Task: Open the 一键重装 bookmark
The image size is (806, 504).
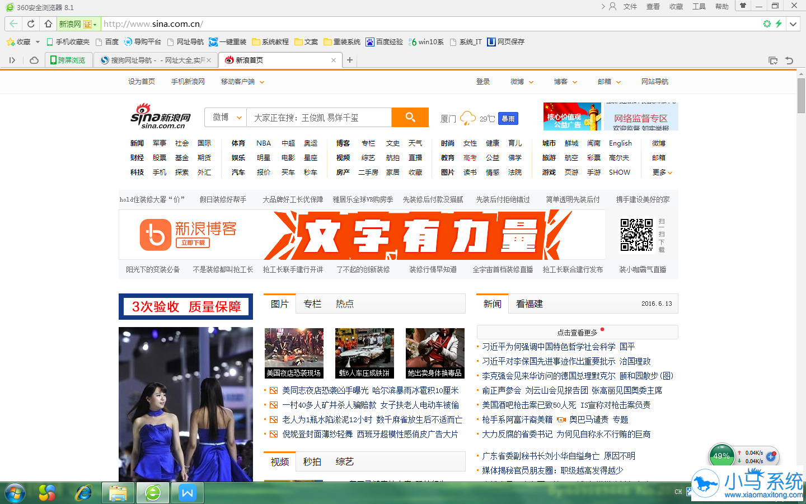Action: pos(228,42)
